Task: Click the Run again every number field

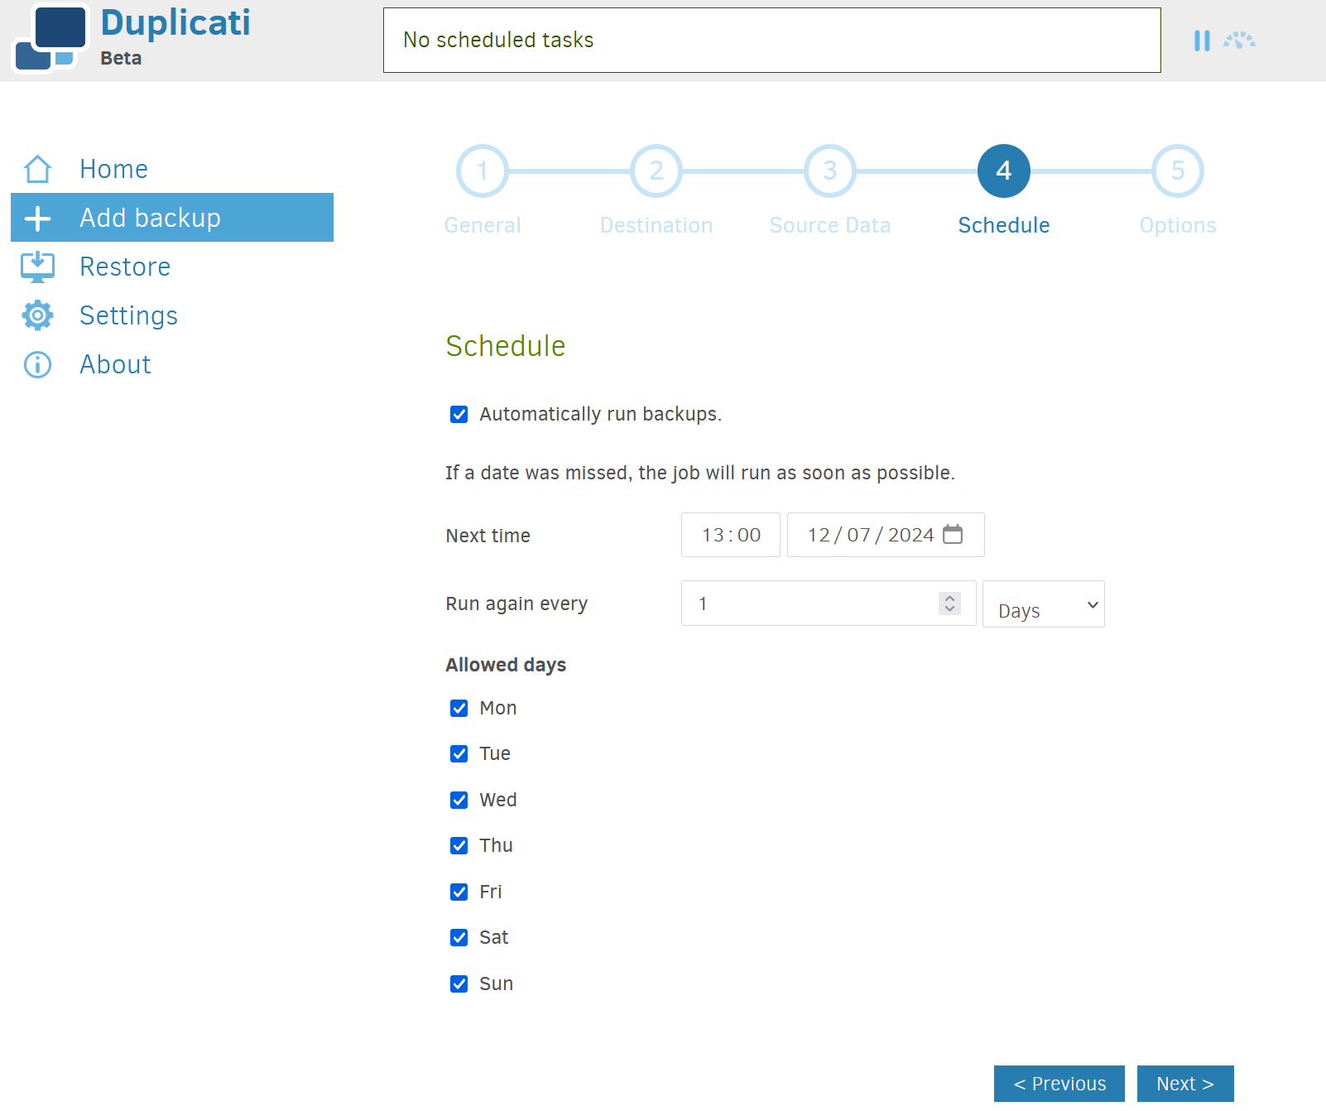Action: pyautogui.click(x=829, y=604)
